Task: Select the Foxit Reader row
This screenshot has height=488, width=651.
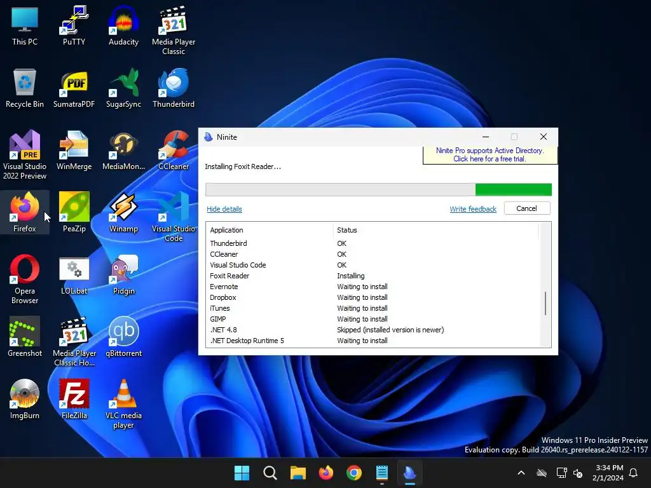Action: pos(373,276)
